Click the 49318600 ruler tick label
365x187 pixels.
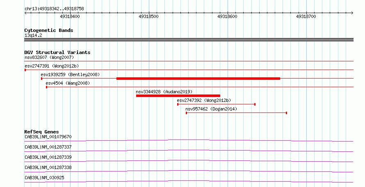228,16
